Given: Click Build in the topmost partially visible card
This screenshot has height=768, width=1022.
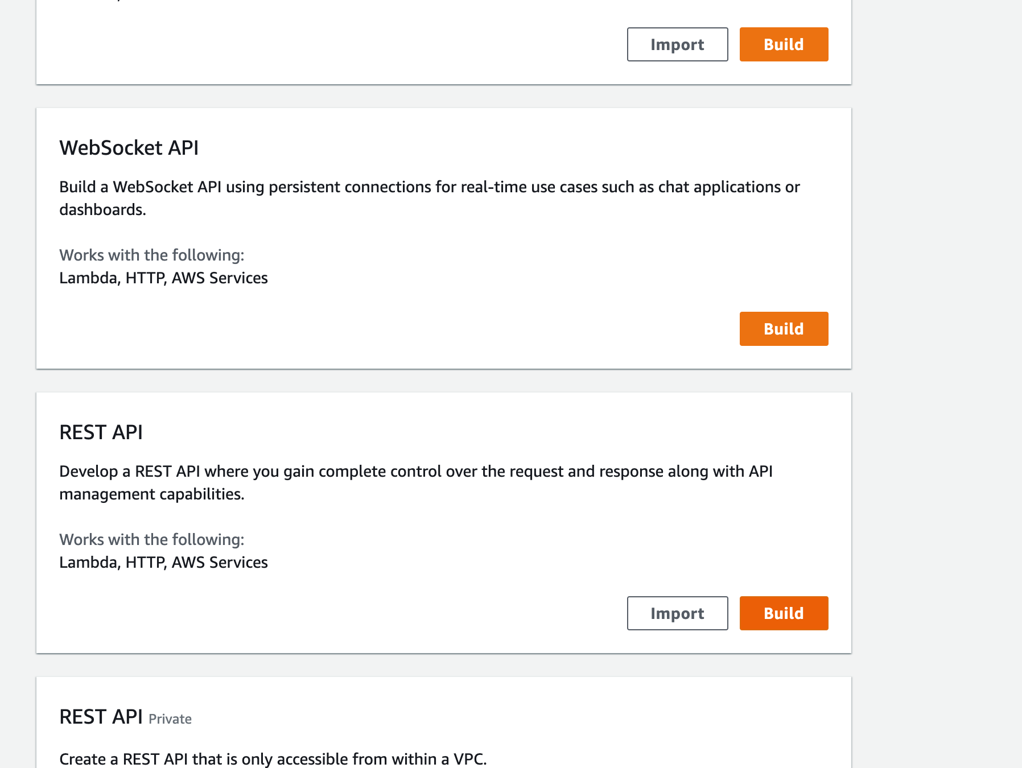Looking at the screenshot, I should click(x=784, y=44).
